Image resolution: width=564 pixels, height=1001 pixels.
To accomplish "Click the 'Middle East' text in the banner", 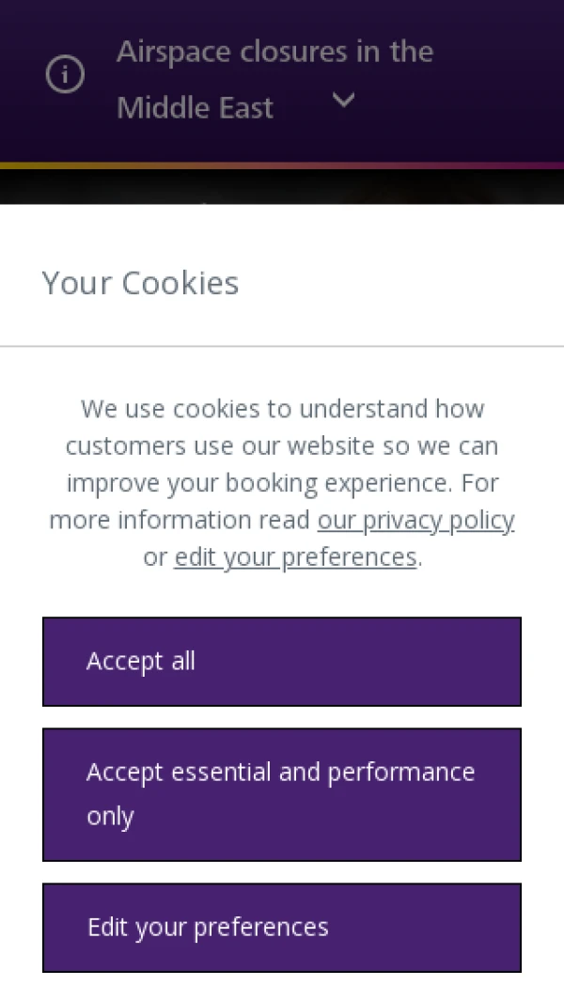I will pos(196,108).
